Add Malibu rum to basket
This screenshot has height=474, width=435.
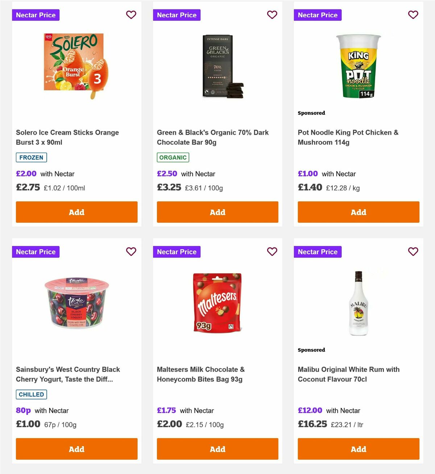click(x=358, y=449)
